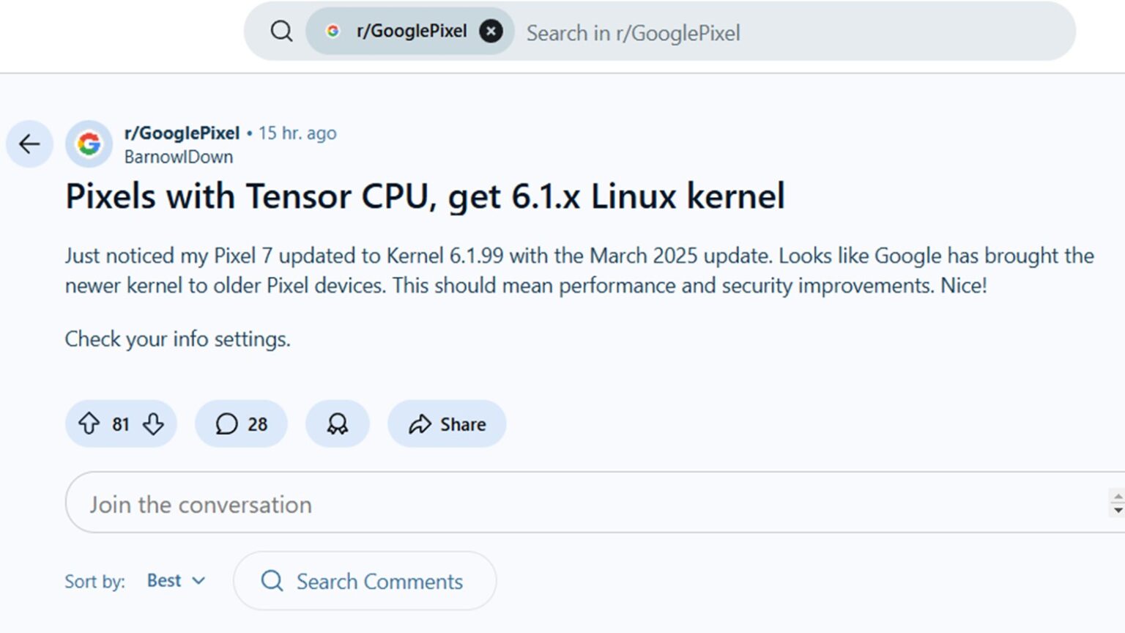Remove the r/GooglePixel search filter

(491, 31)
